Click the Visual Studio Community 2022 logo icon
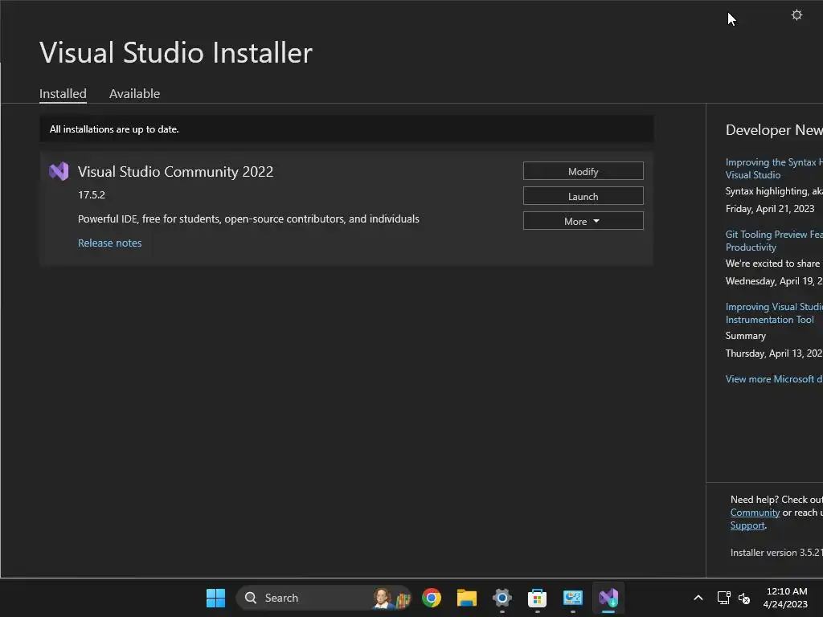Screen dimensions: 823x617 pos(59,172)
